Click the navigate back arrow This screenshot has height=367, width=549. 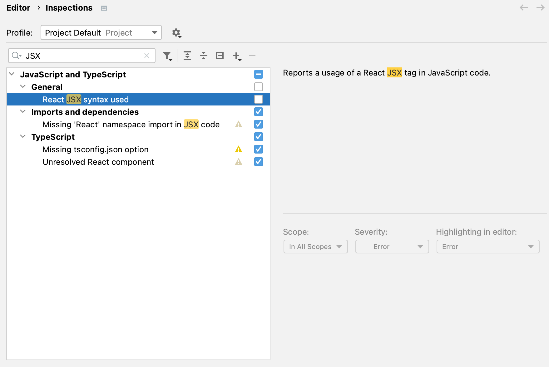(x=523, y=7)
